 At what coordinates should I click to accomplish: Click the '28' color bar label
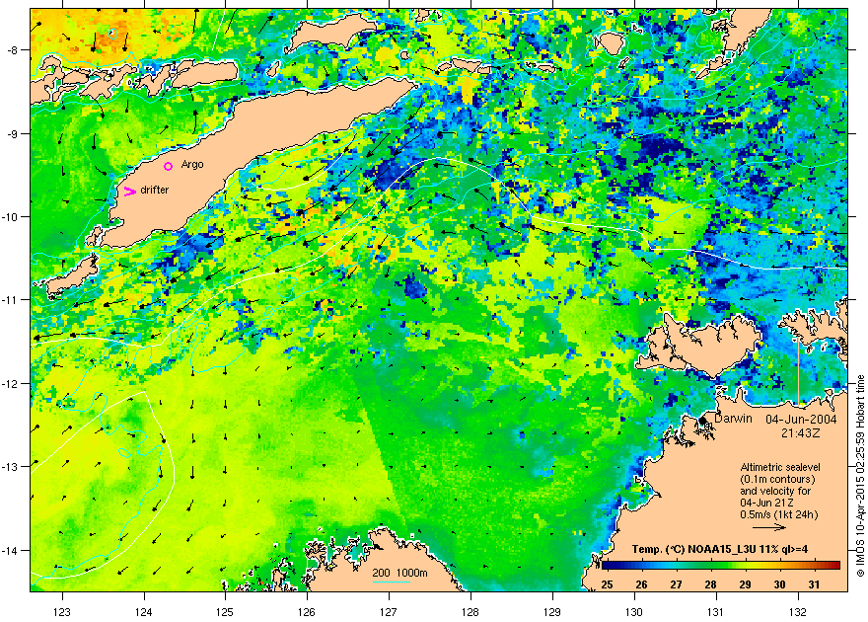[711, 584]
